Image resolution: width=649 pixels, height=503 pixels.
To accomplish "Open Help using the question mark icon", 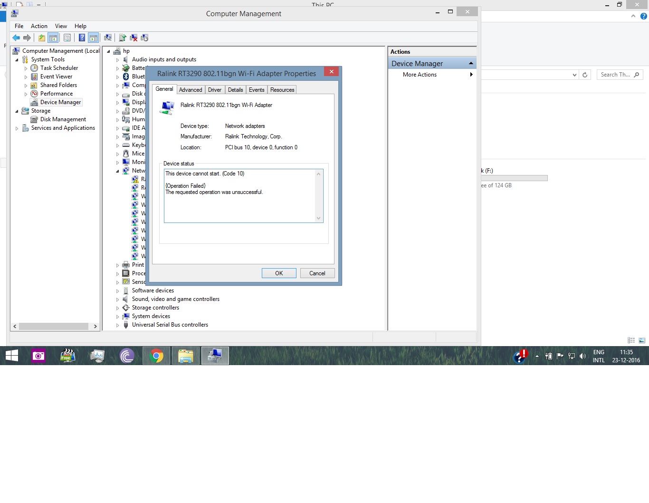I will point(82,38).
